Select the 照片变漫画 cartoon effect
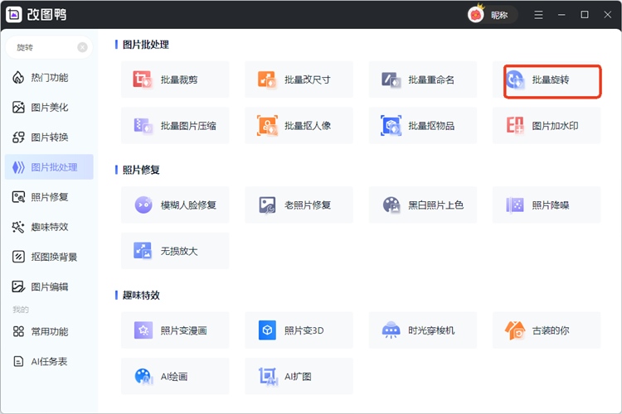 175,330
